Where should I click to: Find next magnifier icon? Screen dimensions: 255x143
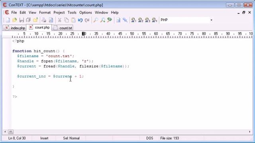tap(103, 20)
